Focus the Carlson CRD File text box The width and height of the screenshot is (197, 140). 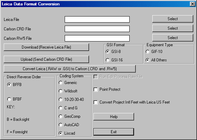coord(97,29)
